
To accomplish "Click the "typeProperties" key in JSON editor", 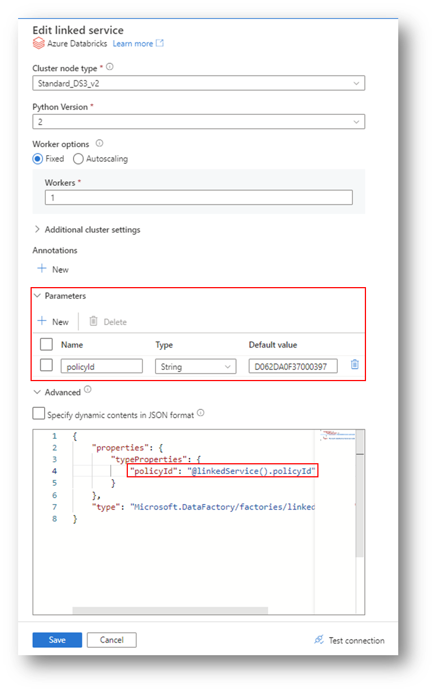I will click(150, 459).
